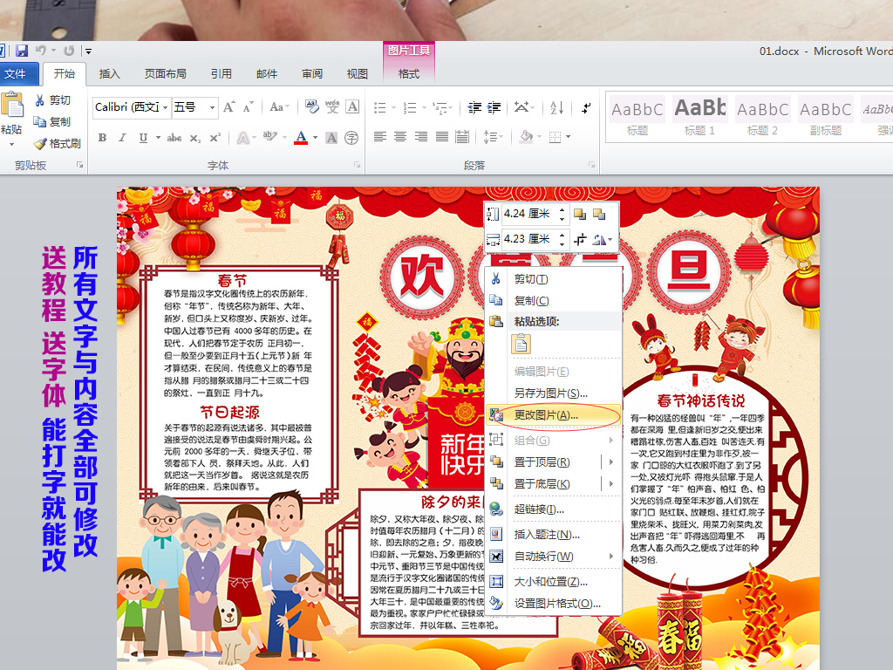Click the font color swatch under the A icon
Screen dimensions: 893x670
coord(301,142)
